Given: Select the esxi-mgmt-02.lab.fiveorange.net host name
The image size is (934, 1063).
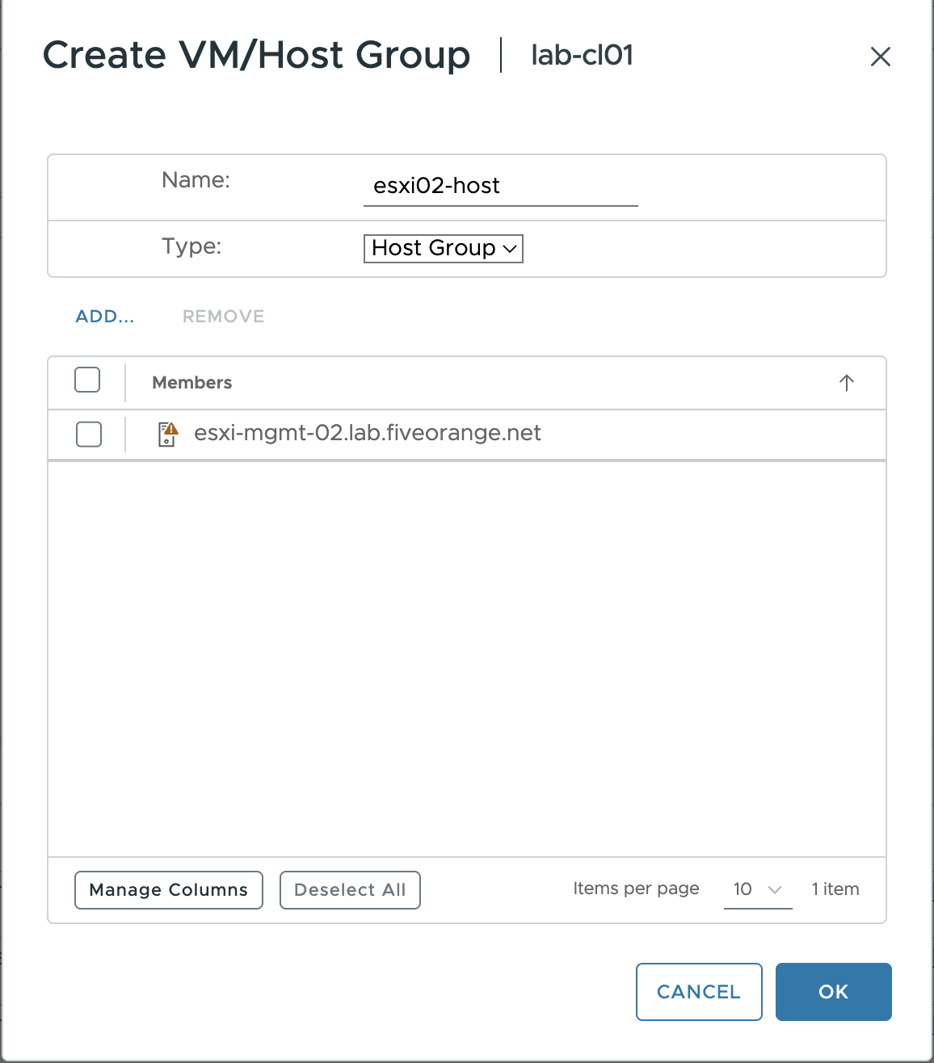Looking at the screenshot, I should [368, 433].
